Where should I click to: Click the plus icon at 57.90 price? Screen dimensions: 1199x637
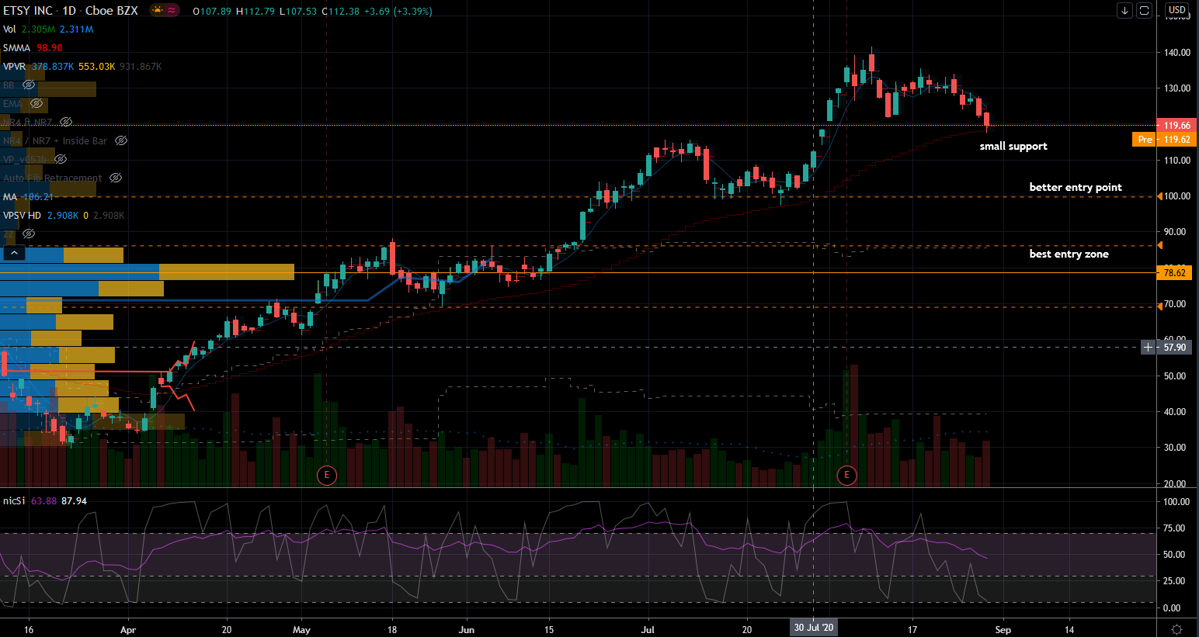[x=1149, y=348]
